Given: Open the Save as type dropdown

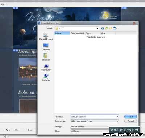Looking at the screenshot, I should click(x=95, y=121).
